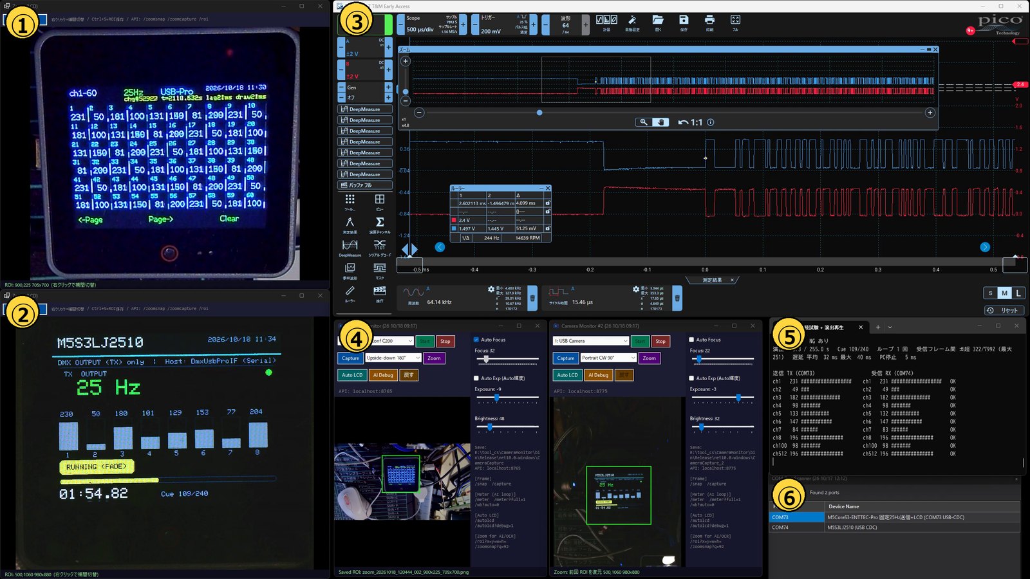Select the L size toggle in PicoScope
Viewport: 1030px width, 579px height.
coord(1018,293)
